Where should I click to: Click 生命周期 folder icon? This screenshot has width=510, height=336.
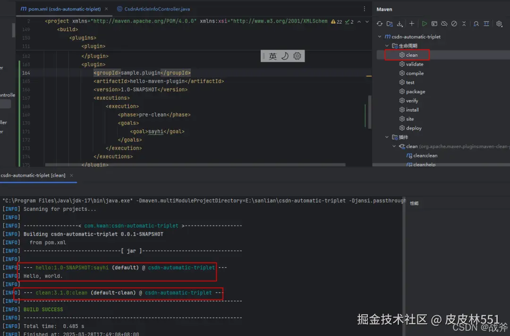tap(395, 46)
